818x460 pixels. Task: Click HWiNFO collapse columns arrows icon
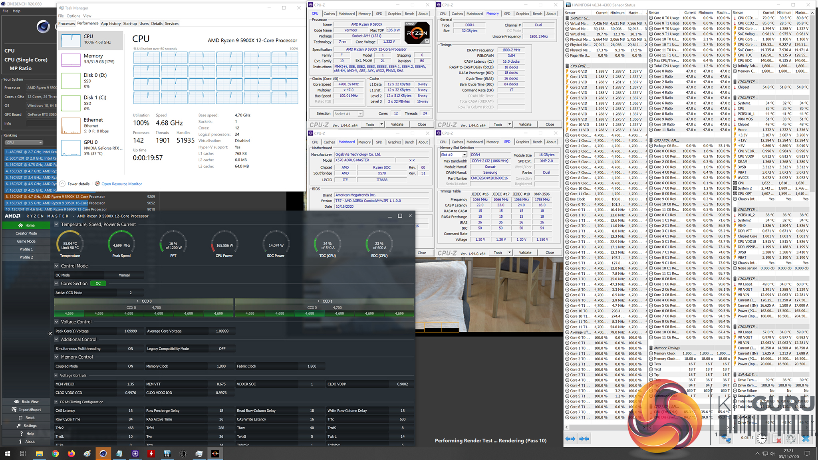tap(584, 438)
